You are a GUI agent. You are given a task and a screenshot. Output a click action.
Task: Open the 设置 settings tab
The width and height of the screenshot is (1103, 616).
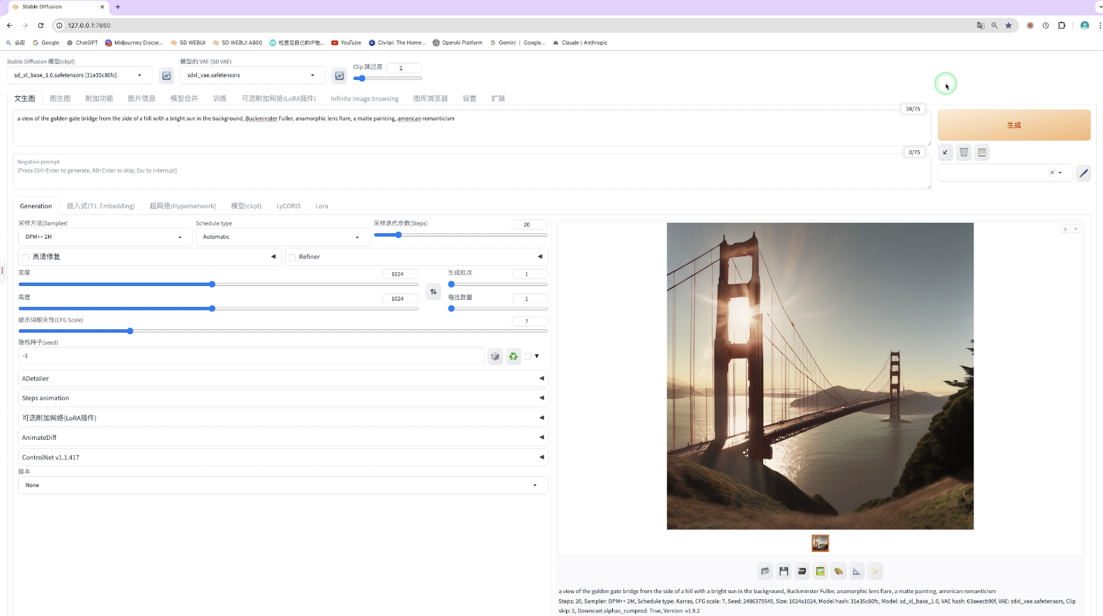pos(469,99)
